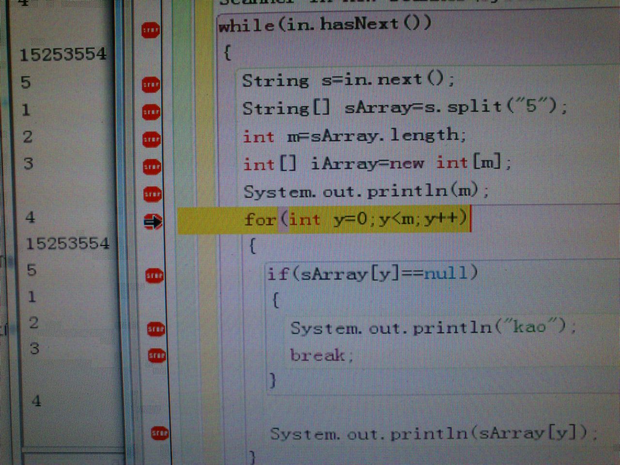Toggle breakpoint beside System.out.println(m) line

pyautogui.click(x=153, y=194)
